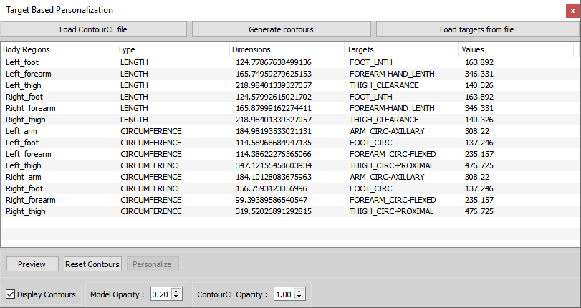Image resolution: width=581 pixels, height=308 pixels.
Task: Click CIRCUMFERENCE type in Left_foot row
Action: pos(151,143)
